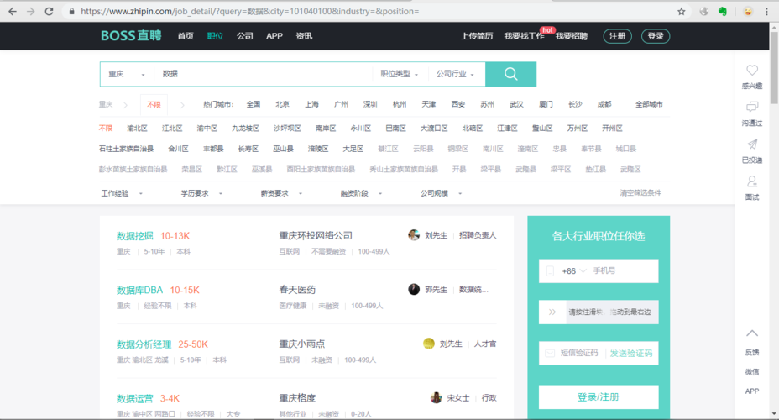Click the lock icon in the address bar

tap(71, 11)
